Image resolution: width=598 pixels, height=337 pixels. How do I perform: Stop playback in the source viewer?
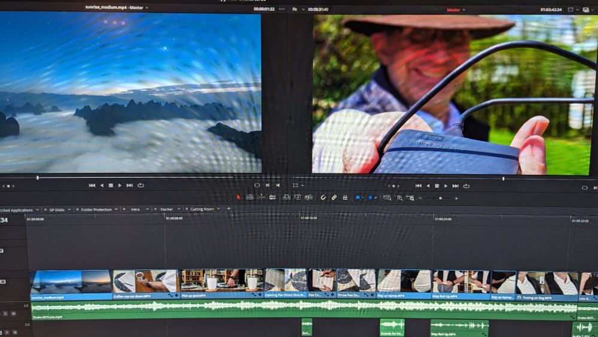point(111,186)
